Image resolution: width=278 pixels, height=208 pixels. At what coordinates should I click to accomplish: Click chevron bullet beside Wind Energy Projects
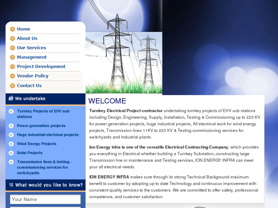11,144
